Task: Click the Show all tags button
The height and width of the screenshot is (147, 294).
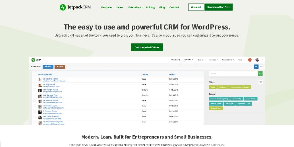Action: click(x=216, y=108)
